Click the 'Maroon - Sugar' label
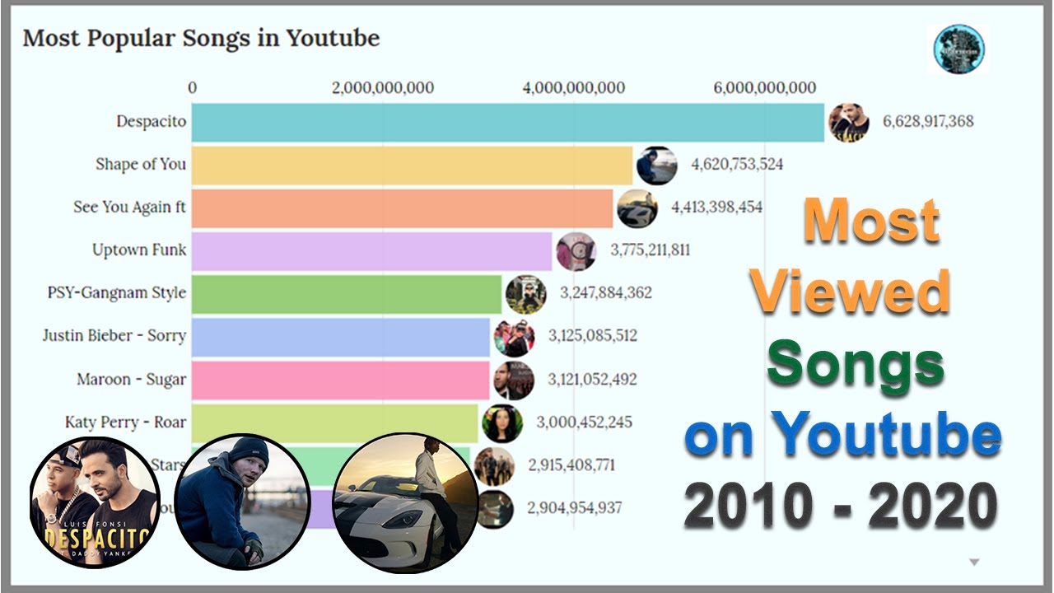Image resolution: width=1054 pixels, height=593 pixels. [131, 380]
